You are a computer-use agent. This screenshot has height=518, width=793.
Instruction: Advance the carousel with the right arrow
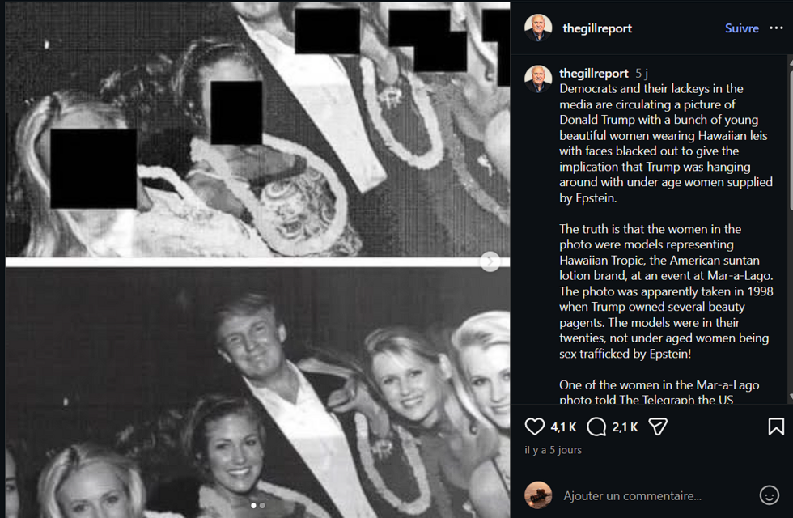[x=489, y=261]
